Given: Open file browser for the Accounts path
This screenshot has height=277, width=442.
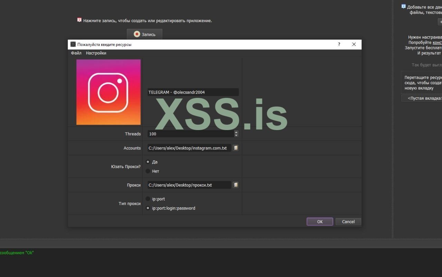Looking at the screenshot, I should tap(236, 148).
